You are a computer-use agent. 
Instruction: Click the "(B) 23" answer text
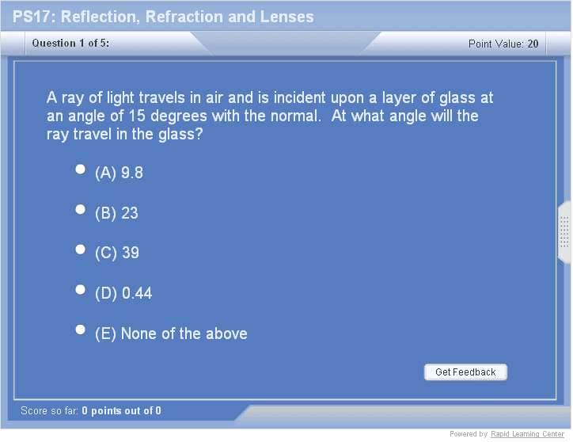[x=116, y=213]
